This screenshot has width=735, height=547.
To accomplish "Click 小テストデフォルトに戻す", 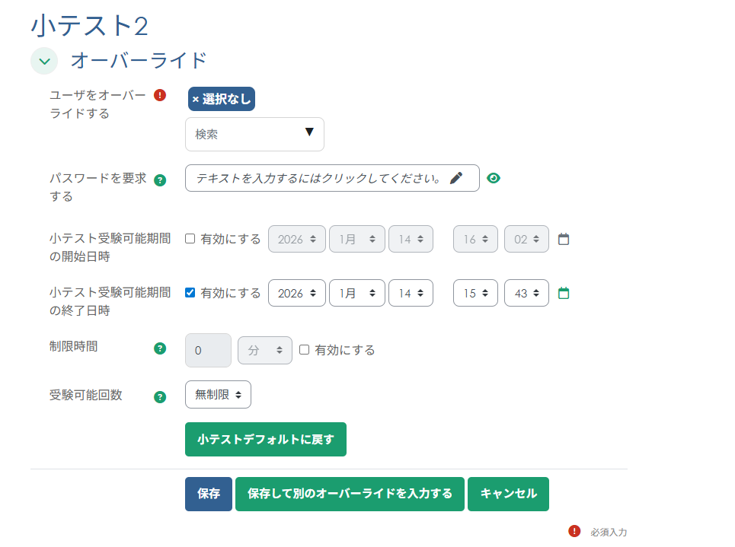I will click(x=265, y=439).
